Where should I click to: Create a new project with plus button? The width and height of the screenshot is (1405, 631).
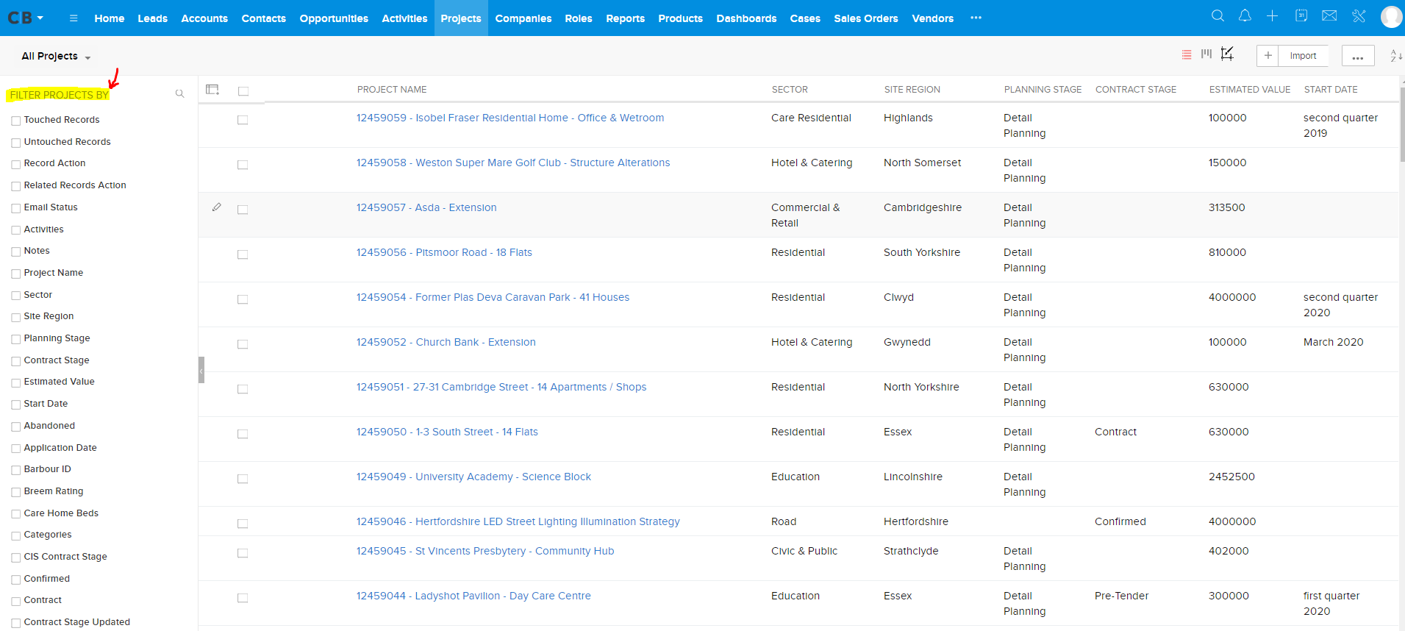(1268, 56)
